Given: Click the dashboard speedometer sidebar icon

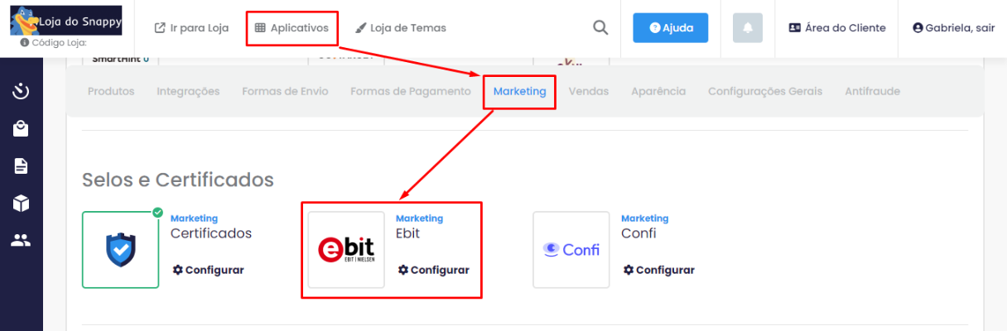Looking at the screenshot, I should [22, 91].
